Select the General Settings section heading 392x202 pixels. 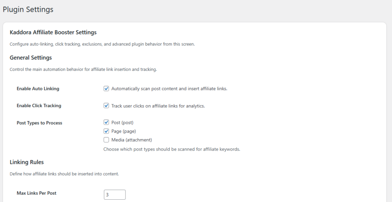tap(31, 58)
